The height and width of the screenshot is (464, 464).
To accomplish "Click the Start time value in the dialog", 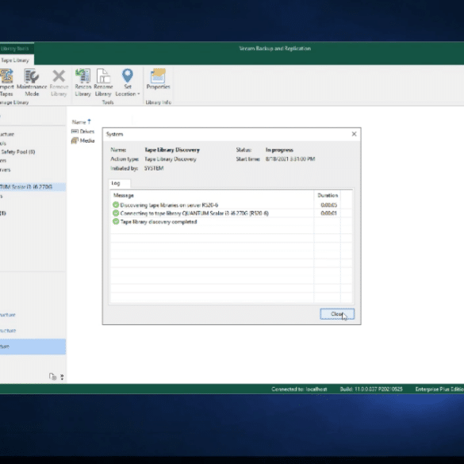I will pyautogui.click(x=290, y=159).
